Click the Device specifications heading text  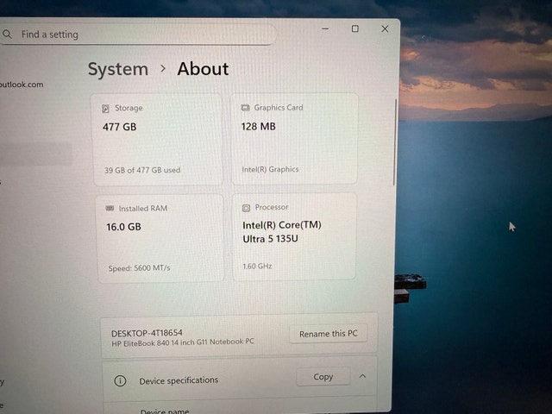[x=179, y=380]
